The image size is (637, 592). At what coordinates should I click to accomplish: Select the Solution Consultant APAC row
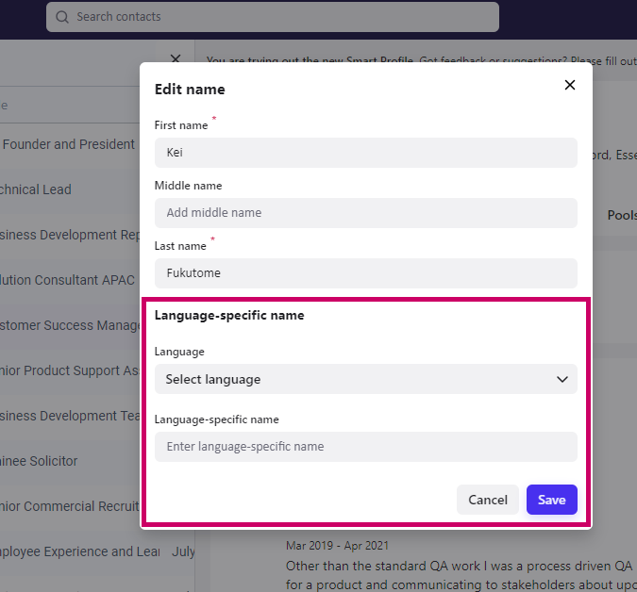pyautogui.click(x=70, y=280)
